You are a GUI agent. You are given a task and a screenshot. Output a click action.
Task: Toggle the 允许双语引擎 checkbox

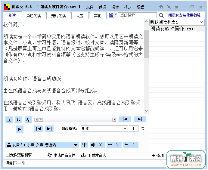click(8, 155)
